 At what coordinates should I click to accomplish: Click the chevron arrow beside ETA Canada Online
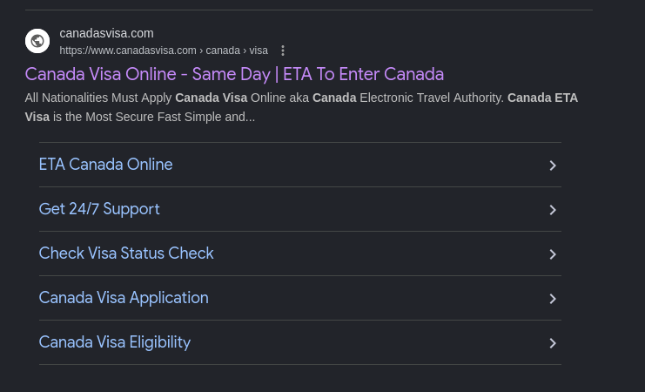pyautogui.click(x=553, y=166)
